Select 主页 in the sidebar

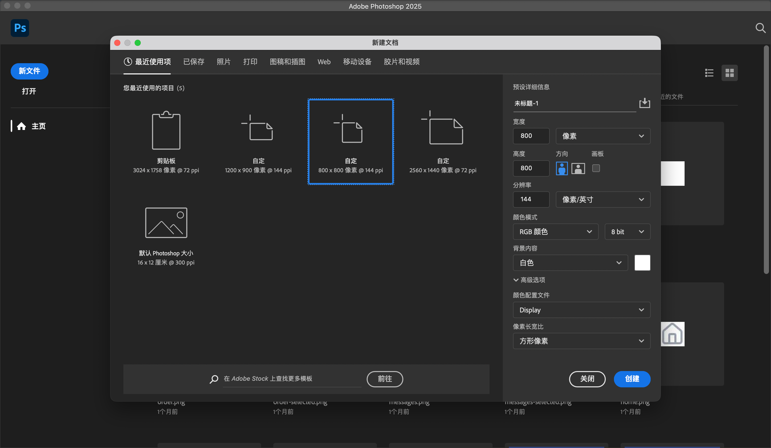point(38,126)
